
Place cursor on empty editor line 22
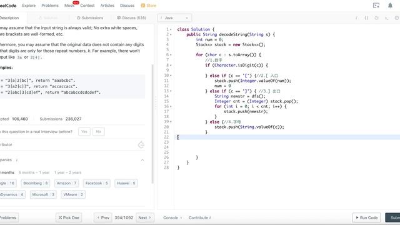[287, 137]
